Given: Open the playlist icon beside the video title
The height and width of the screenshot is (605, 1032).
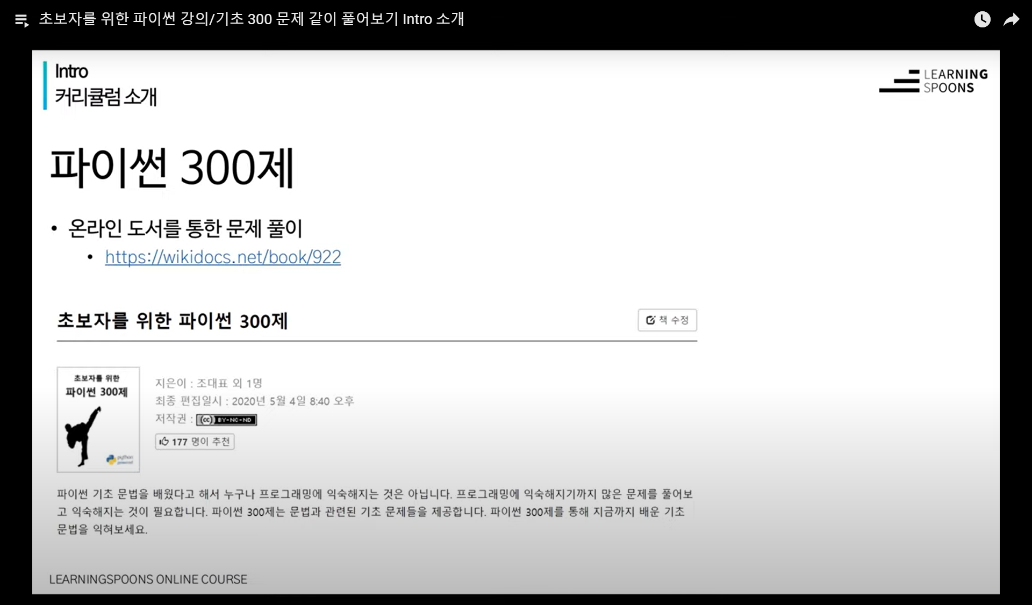Looking at the screenshot, I should pos(21,20).
